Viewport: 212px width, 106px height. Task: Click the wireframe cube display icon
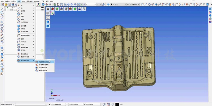pos(48,17)
